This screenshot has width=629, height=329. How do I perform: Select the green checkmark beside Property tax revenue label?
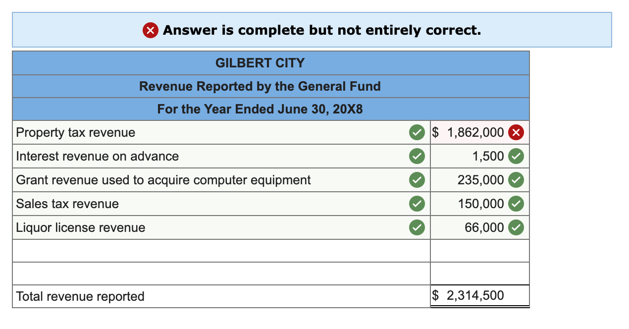point(417,132)
